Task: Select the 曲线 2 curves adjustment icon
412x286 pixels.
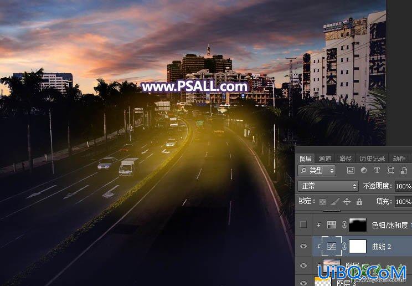Action: click(332, 246)
